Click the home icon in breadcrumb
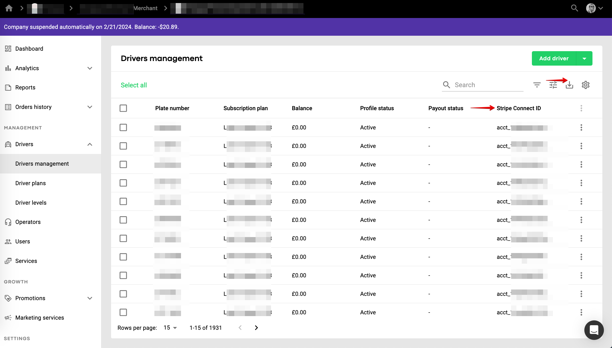 pyautogui.click(x=9, y=8)
